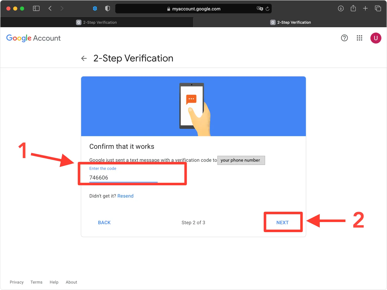This screenshot has width=387, height=290.
Task: Click the translate icon in address bar
Action: (x=260, y=9)
